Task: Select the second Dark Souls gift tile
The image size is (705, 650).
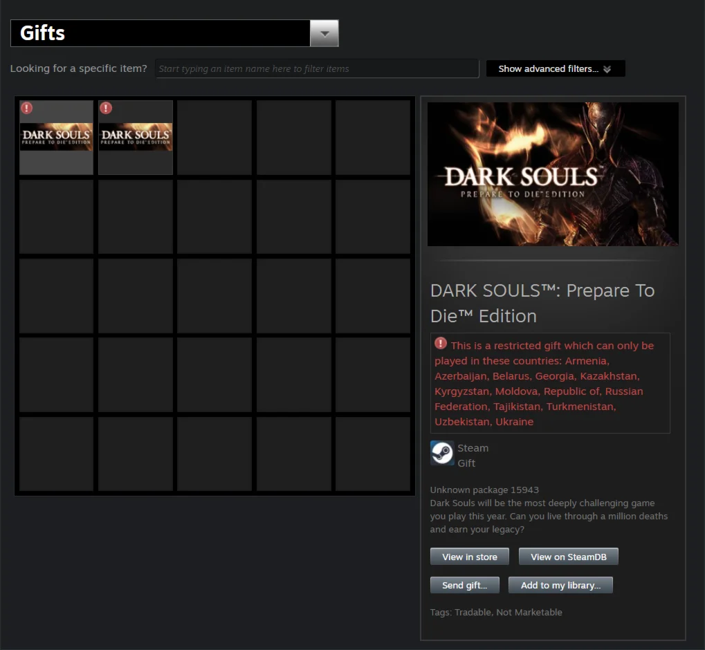Action: [136, 137]
